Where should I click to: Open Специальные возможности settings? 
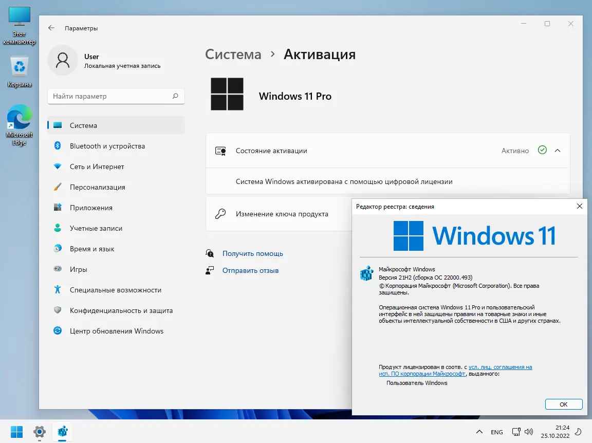coord(116,290)
